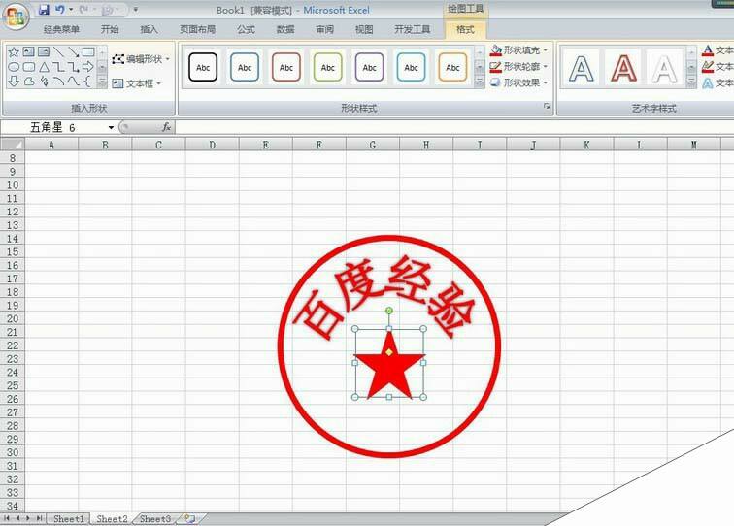Select the 格式 drawing tools tab
Screen dimensions: 734x526
tap(465, 29)
